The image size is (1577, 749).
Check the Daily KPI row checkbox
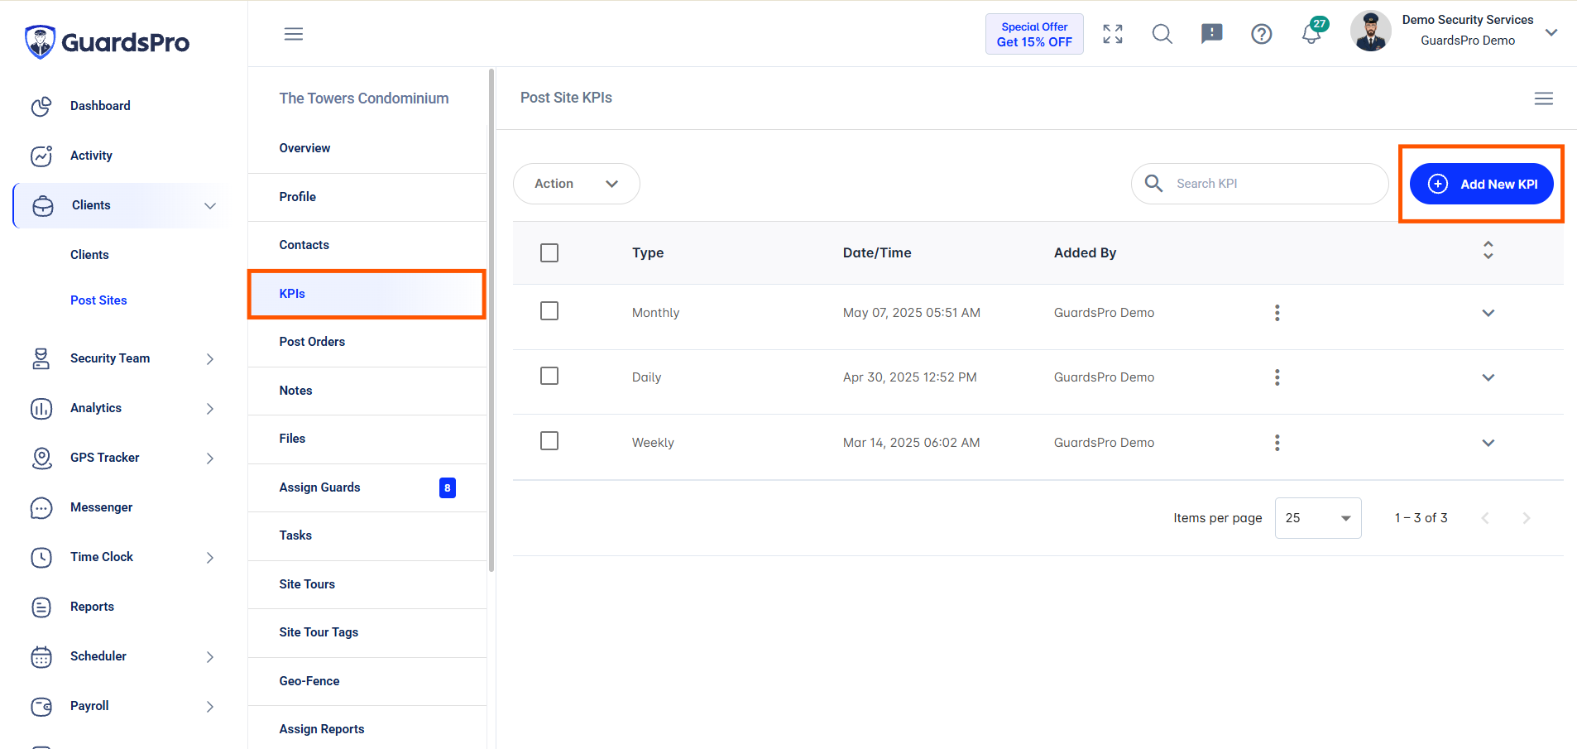tap(549, 376)
